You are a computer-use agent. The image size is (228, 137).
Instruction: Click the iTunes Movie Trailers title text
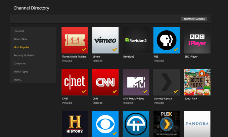tap(74, 57)
